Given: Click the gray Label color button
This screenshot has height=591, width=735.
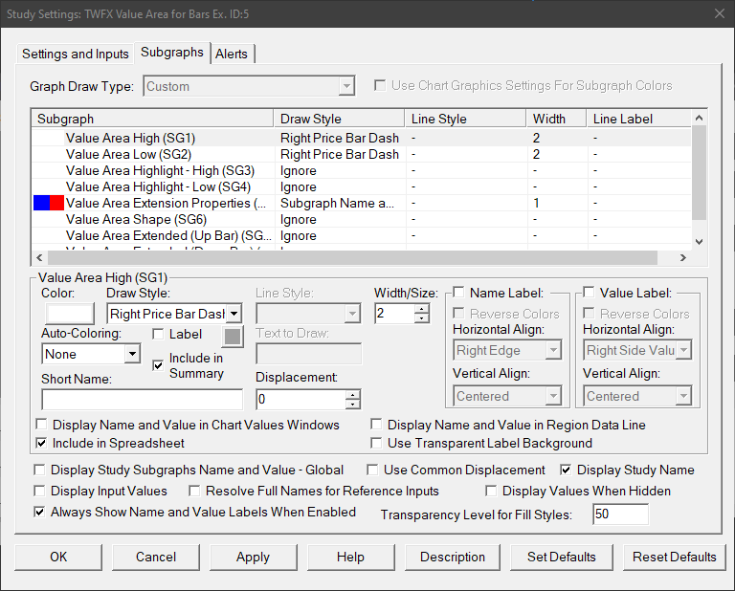Looking at the screenshot, I should (233, 335).
